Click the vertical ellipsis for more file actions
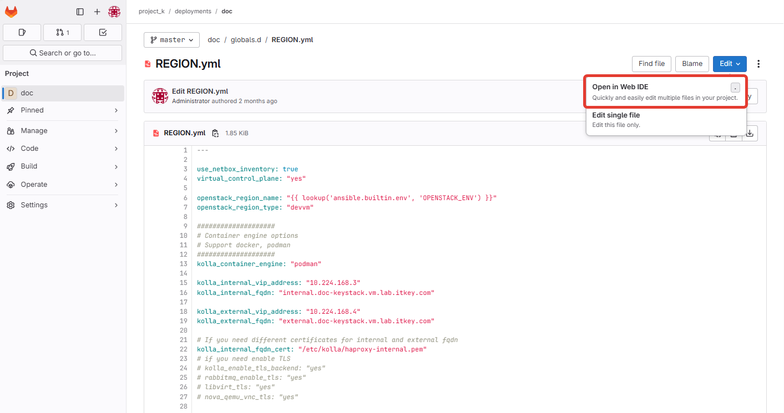Viewport: 784px width, 413px height. pos(758,64)
